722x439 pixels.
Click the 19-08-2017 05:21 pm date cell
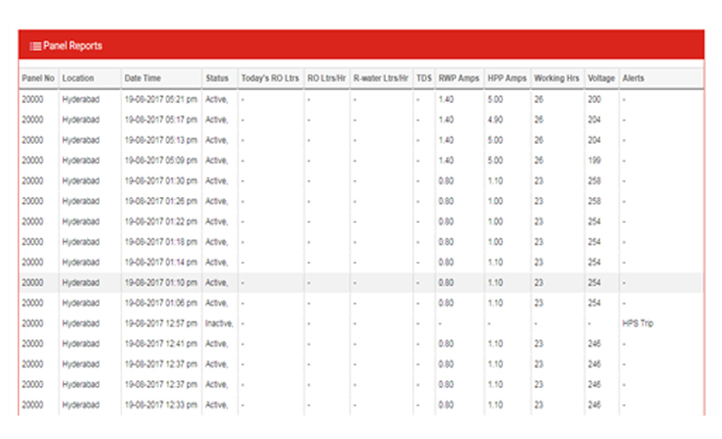tap(161, 99)
